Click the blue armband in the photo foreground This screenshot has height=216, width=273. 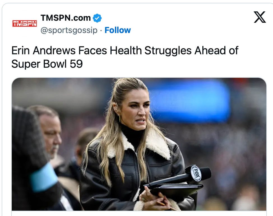pyautogui.click(x=44, y=177)
